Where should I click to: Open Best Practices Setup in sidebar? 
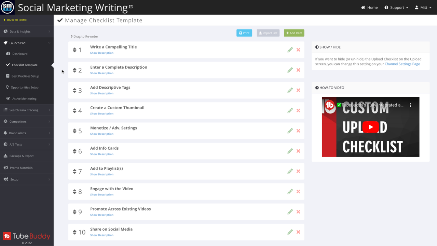point(25,76)
